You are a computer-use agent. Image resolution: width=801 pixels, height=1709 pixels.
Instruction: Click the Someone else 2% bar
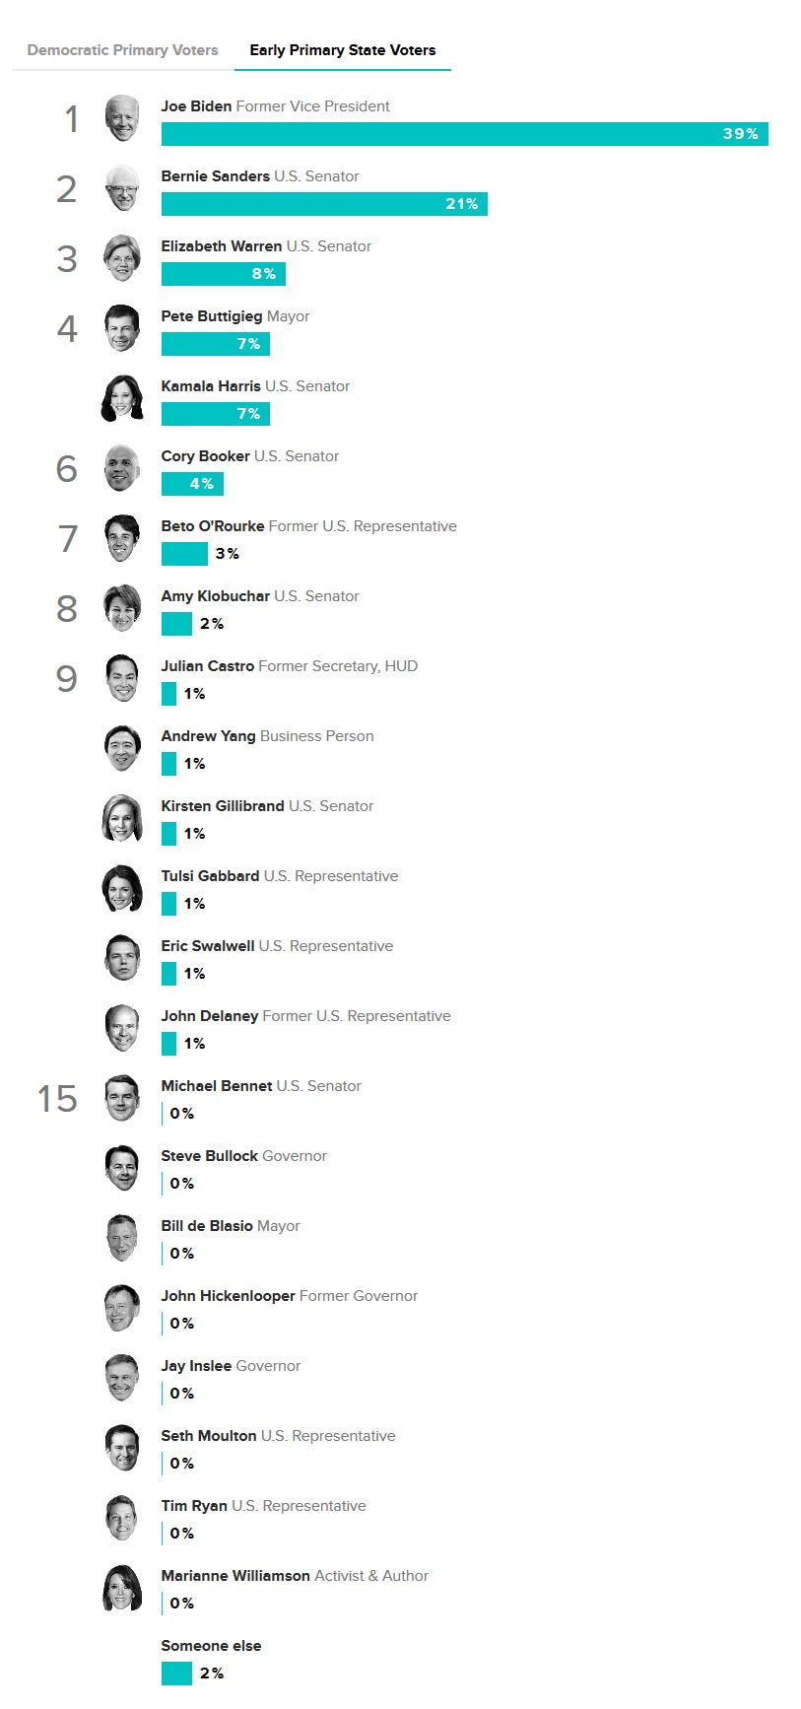(176, 1674)
